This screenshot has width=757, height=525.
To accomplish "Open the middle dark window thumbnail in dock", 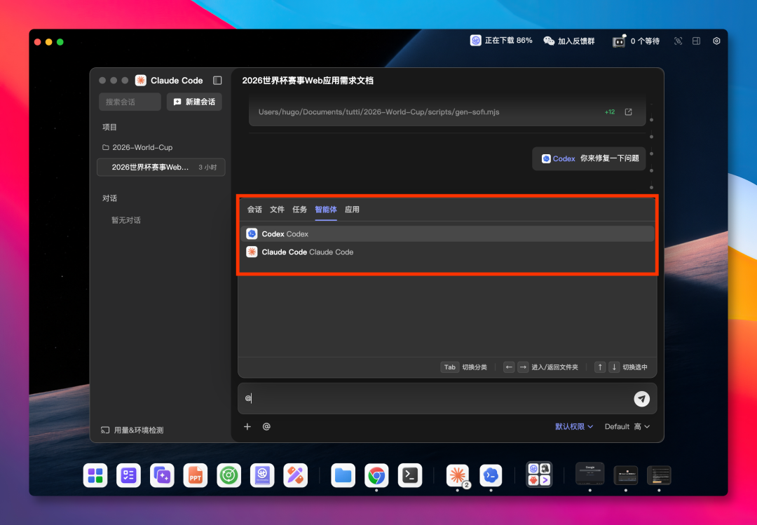I will click(x=626, y=475).
